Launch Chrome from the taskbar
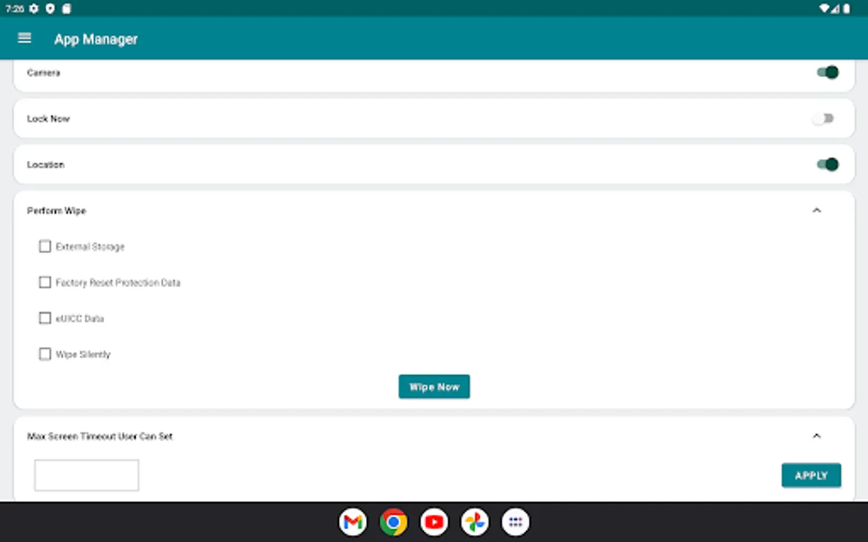868x542 pixels. (x=393, y=522)
